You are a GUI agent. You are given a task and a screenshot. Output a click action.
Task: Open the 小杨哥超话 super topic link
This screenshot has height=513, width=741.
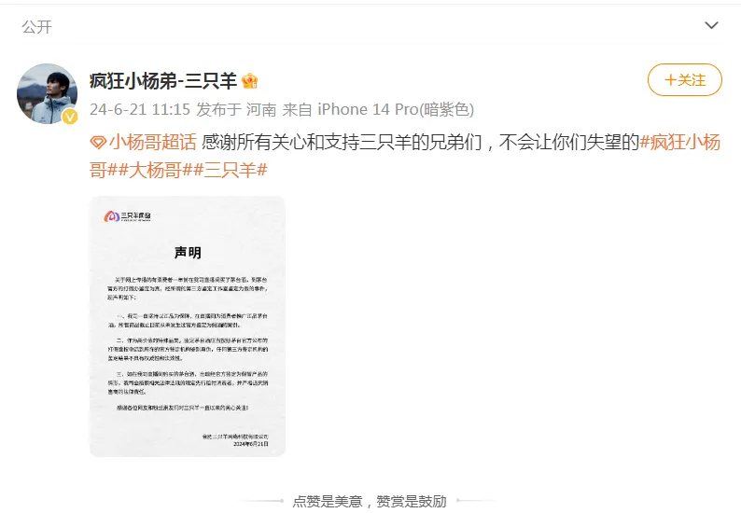[152, 142]
